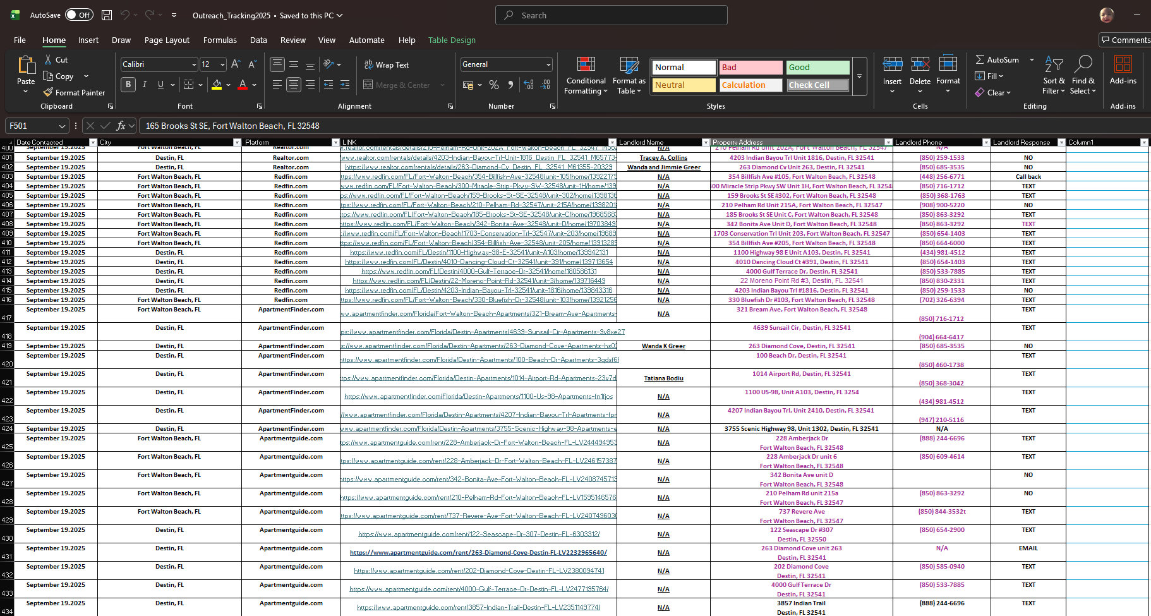Click the Percent Style icon
1151x616 pixels.
pos(494,85)
